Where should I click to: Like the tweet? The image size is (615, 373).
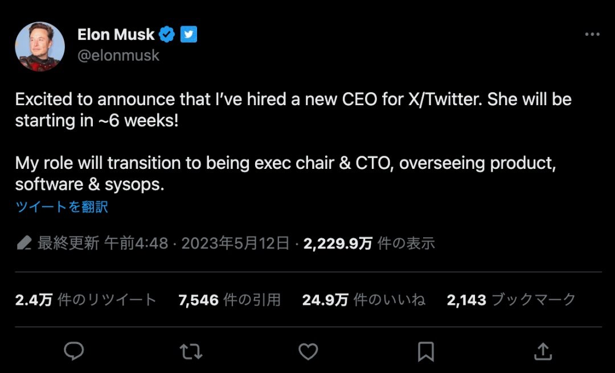pyautogui.click(x=308, y=351)
